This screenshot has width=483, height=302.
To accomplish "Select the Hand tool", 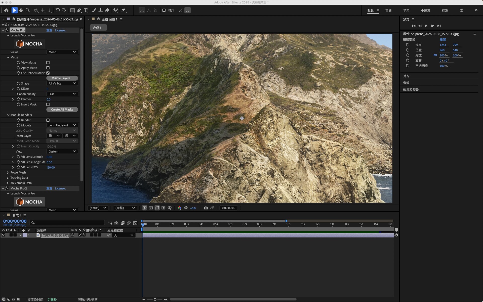I will click(x=21, y=10).
